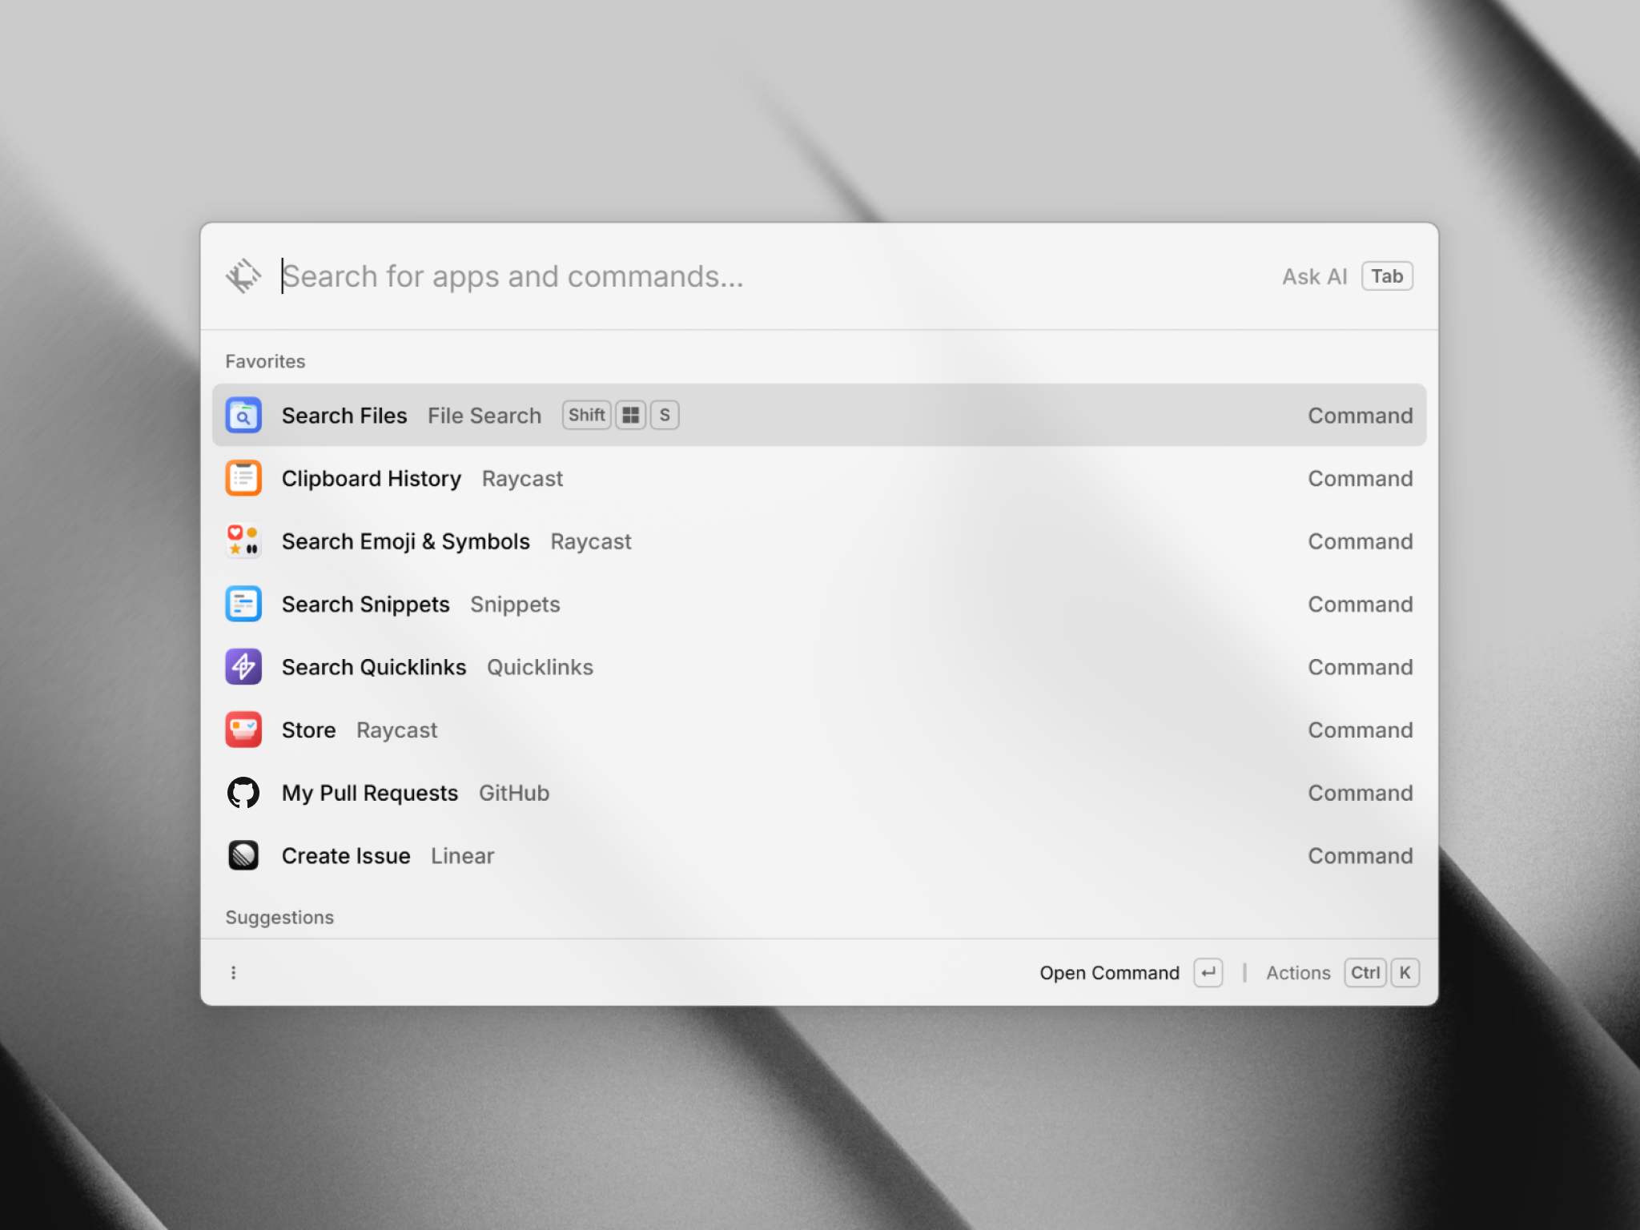
Task: Select the GitHub octocat icon
Action: [x=243, y=793]
